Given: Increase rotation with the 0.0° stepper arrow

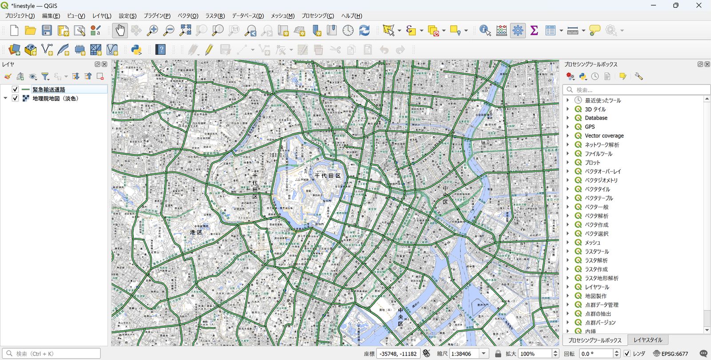Looking at the screenshot, I should (x=616, y=352).
